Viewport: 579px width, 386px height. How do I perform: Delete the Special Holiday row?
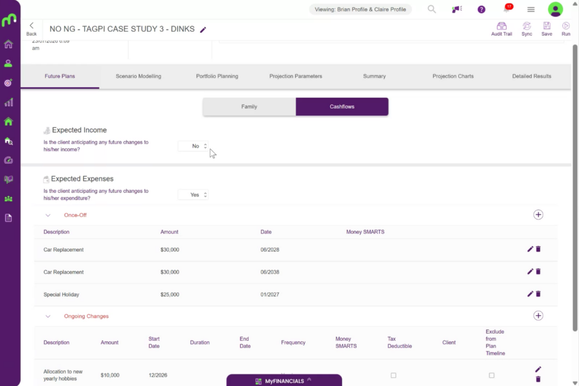tap(538, 294)
